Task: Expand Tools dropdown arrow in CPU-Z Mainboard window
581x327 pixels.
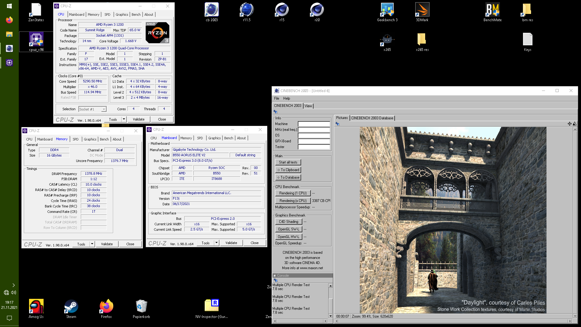Action: 216,243
